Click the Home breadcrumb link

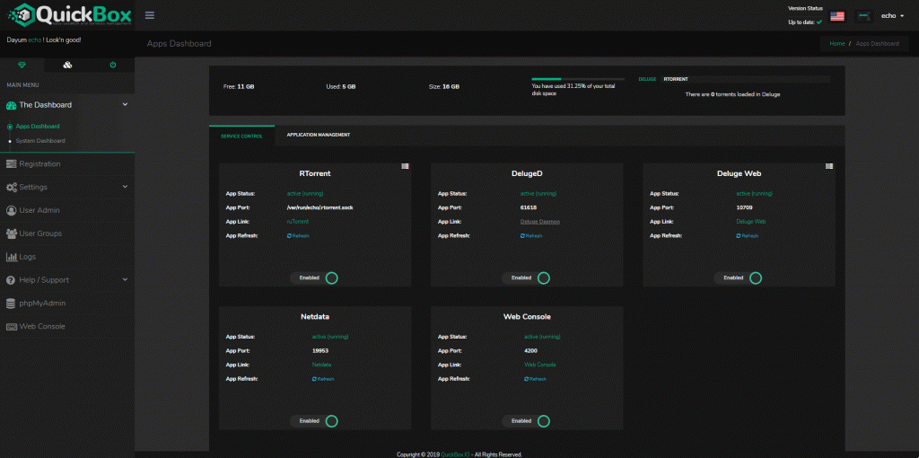click(837, 44)
